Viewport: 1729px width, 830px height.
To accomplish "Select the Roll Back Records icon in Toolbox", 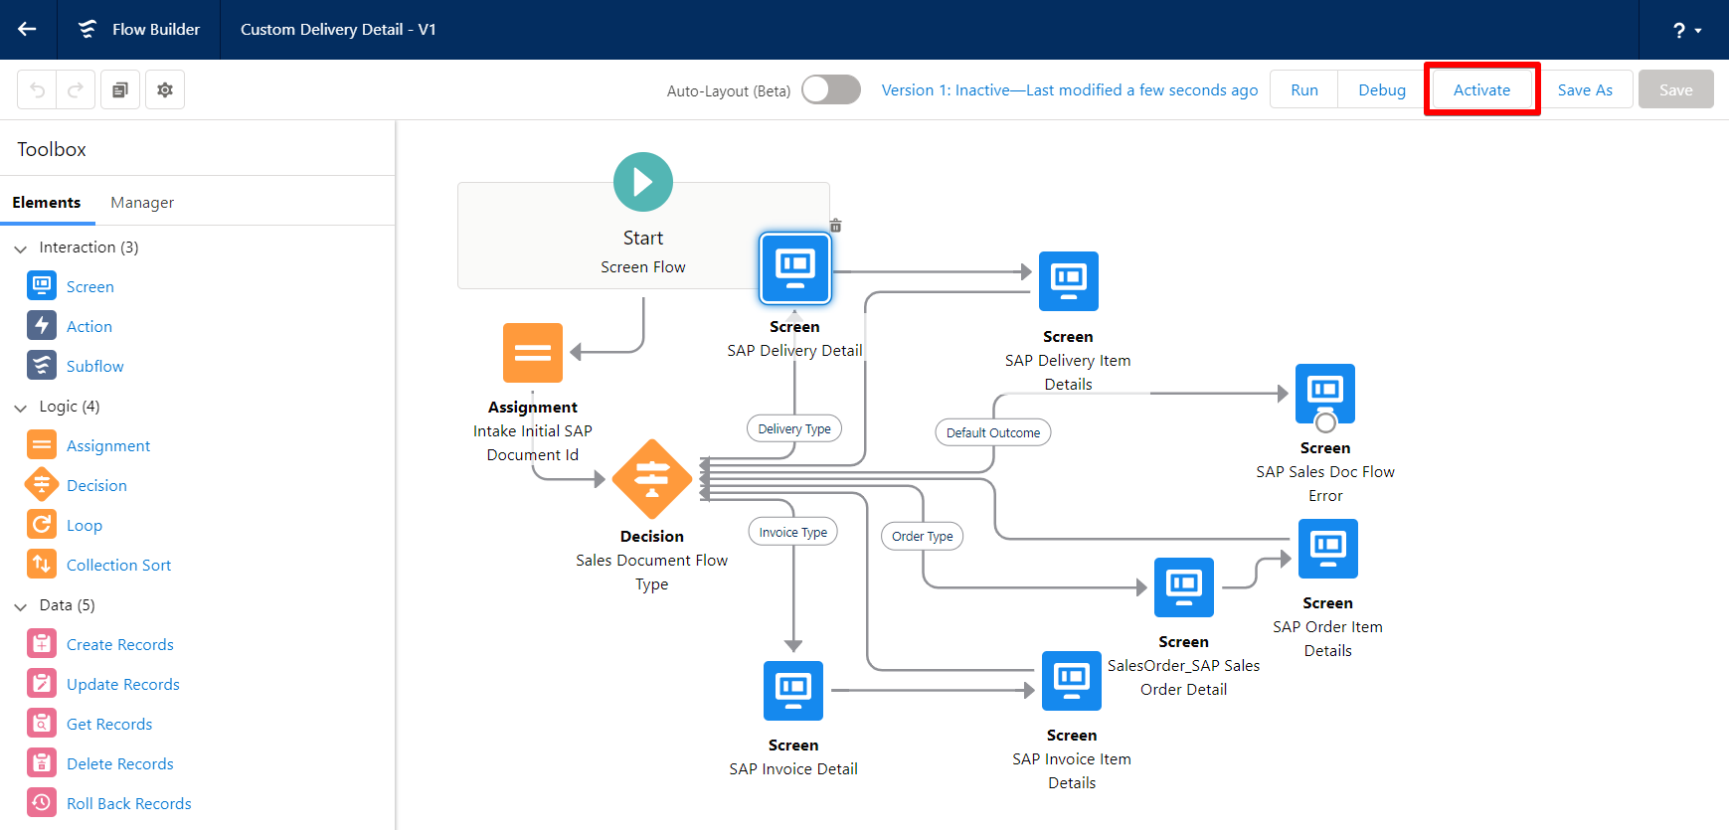I will (42, 802).
